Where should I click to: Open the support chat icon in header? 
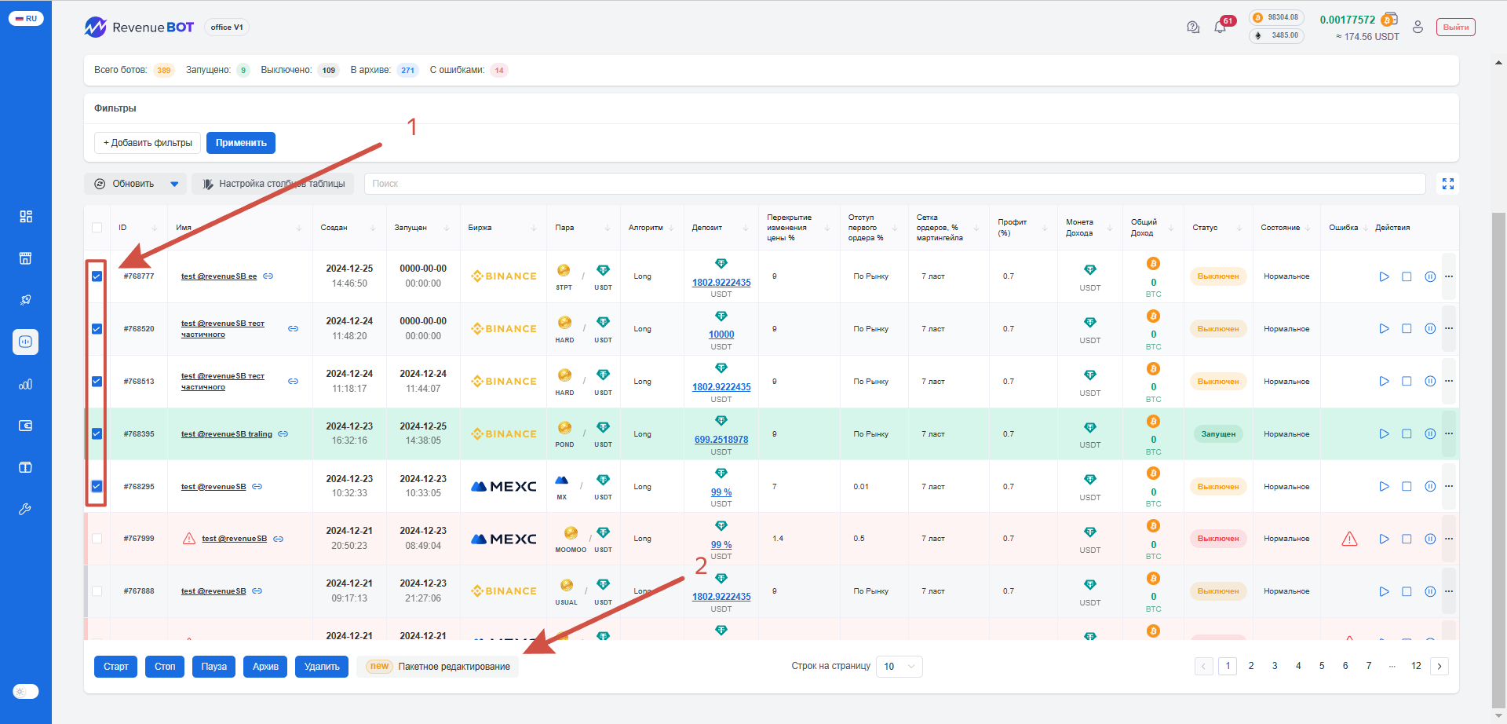1193,27
